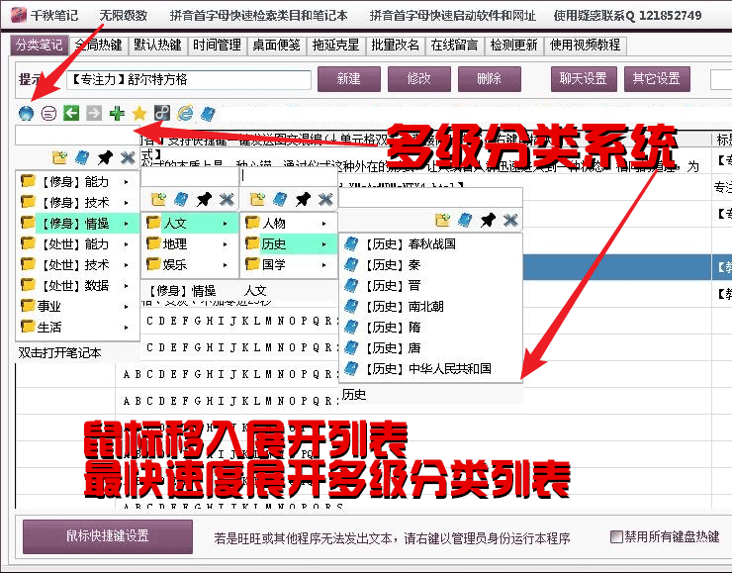Expand 历史 subcategory

click(x=289, y=243)
